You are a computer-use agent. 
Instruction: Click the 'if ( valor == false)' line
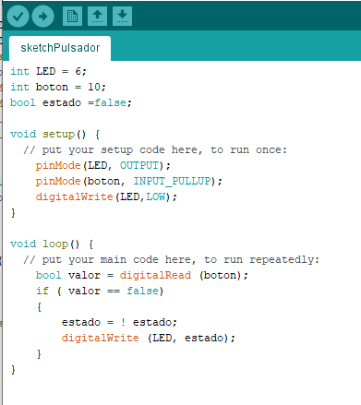100,291
